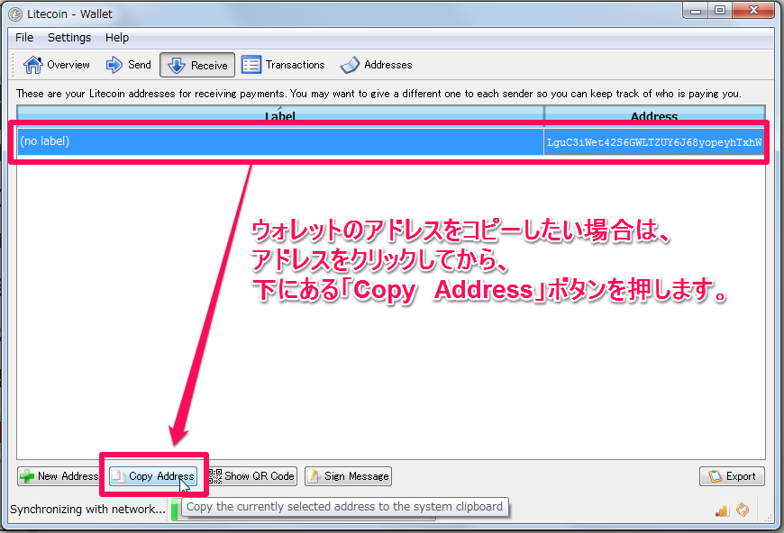Click the network connections signal icon
Viewport: 784px width, 533px height.
click(x=722, y=510)
